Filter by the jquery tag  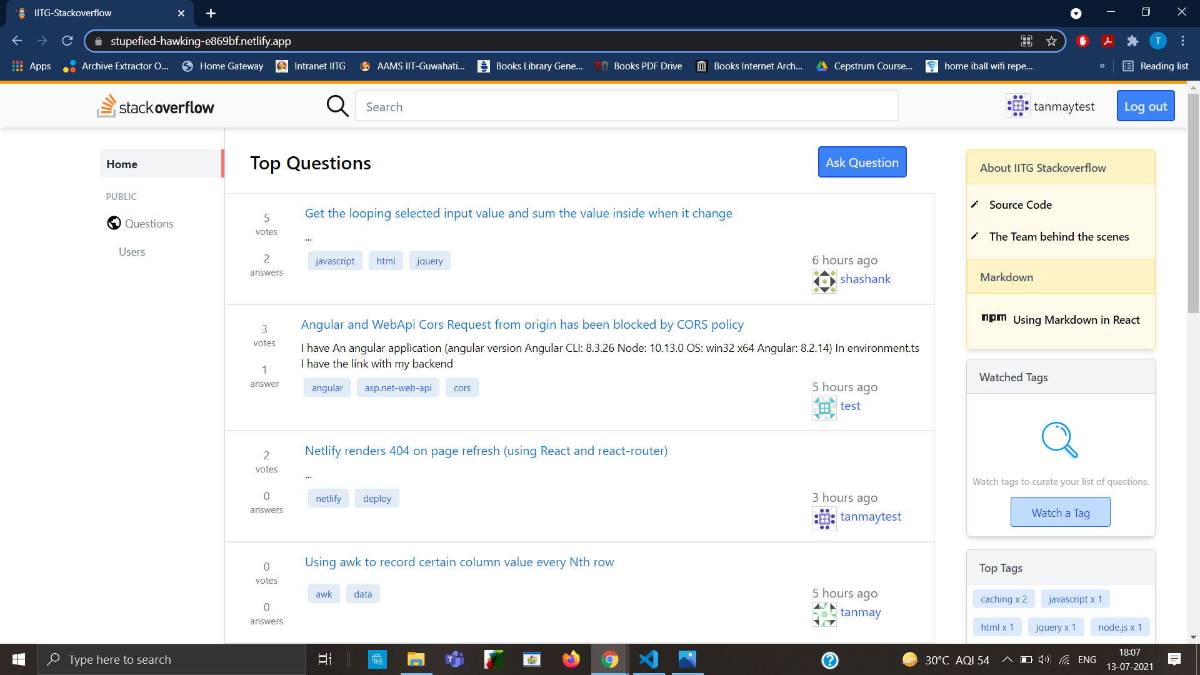(x=429, y=261)
